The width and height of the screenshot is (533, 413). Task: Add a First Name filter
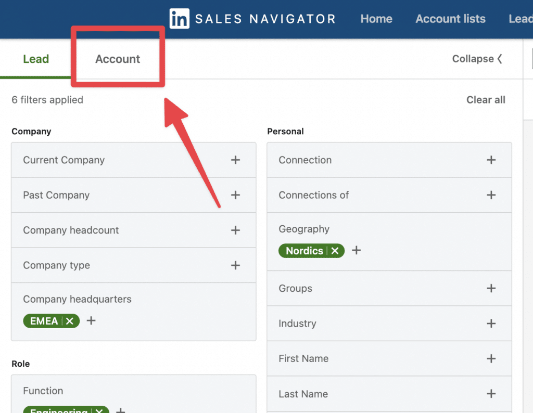(x=491, y=359)
